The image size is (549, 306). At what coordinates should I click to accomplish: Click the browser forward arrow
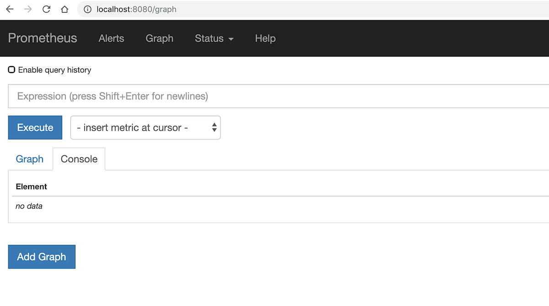coord(27,9)
